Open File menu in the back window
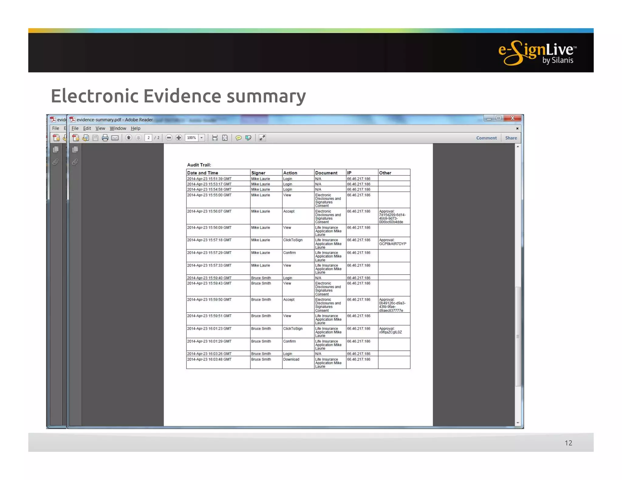622x480 pixels. coord(56,128)
